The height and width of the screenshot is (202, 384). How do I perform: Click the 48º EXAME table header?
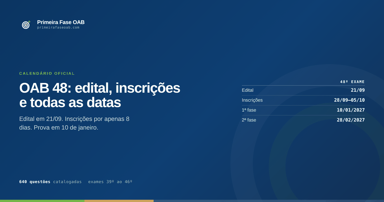tap(352, 82)
